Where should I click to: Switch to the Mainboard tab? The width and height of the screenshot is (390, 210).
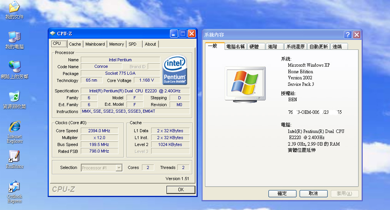95,44
